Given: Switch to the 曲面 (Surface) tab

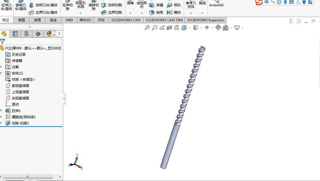Looking at the screenshot, I should point(37,20).
